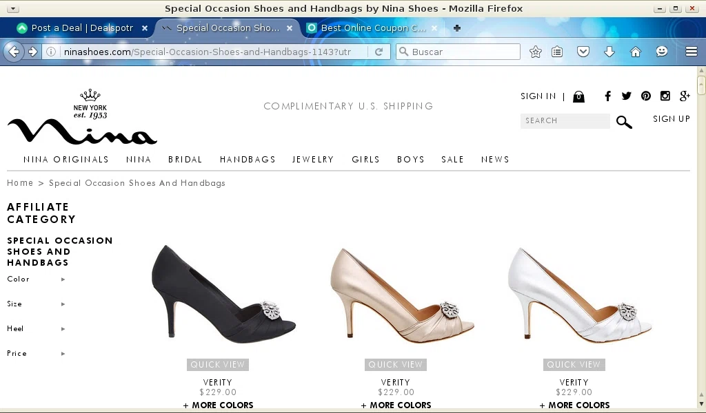Click the Sign Up link
The image size is (706, 413).
[x=672, y=118]
